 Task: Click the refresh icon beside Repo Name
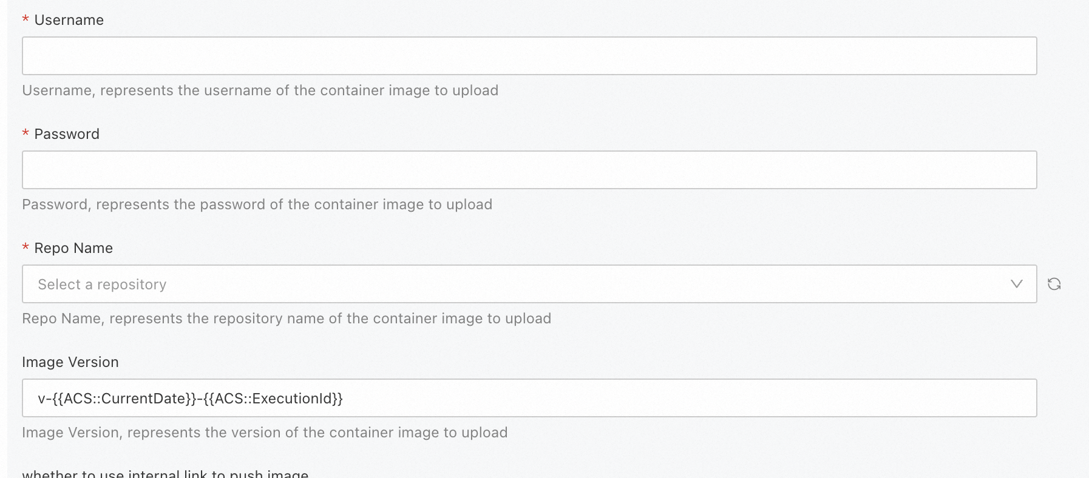click(1054, 284)
